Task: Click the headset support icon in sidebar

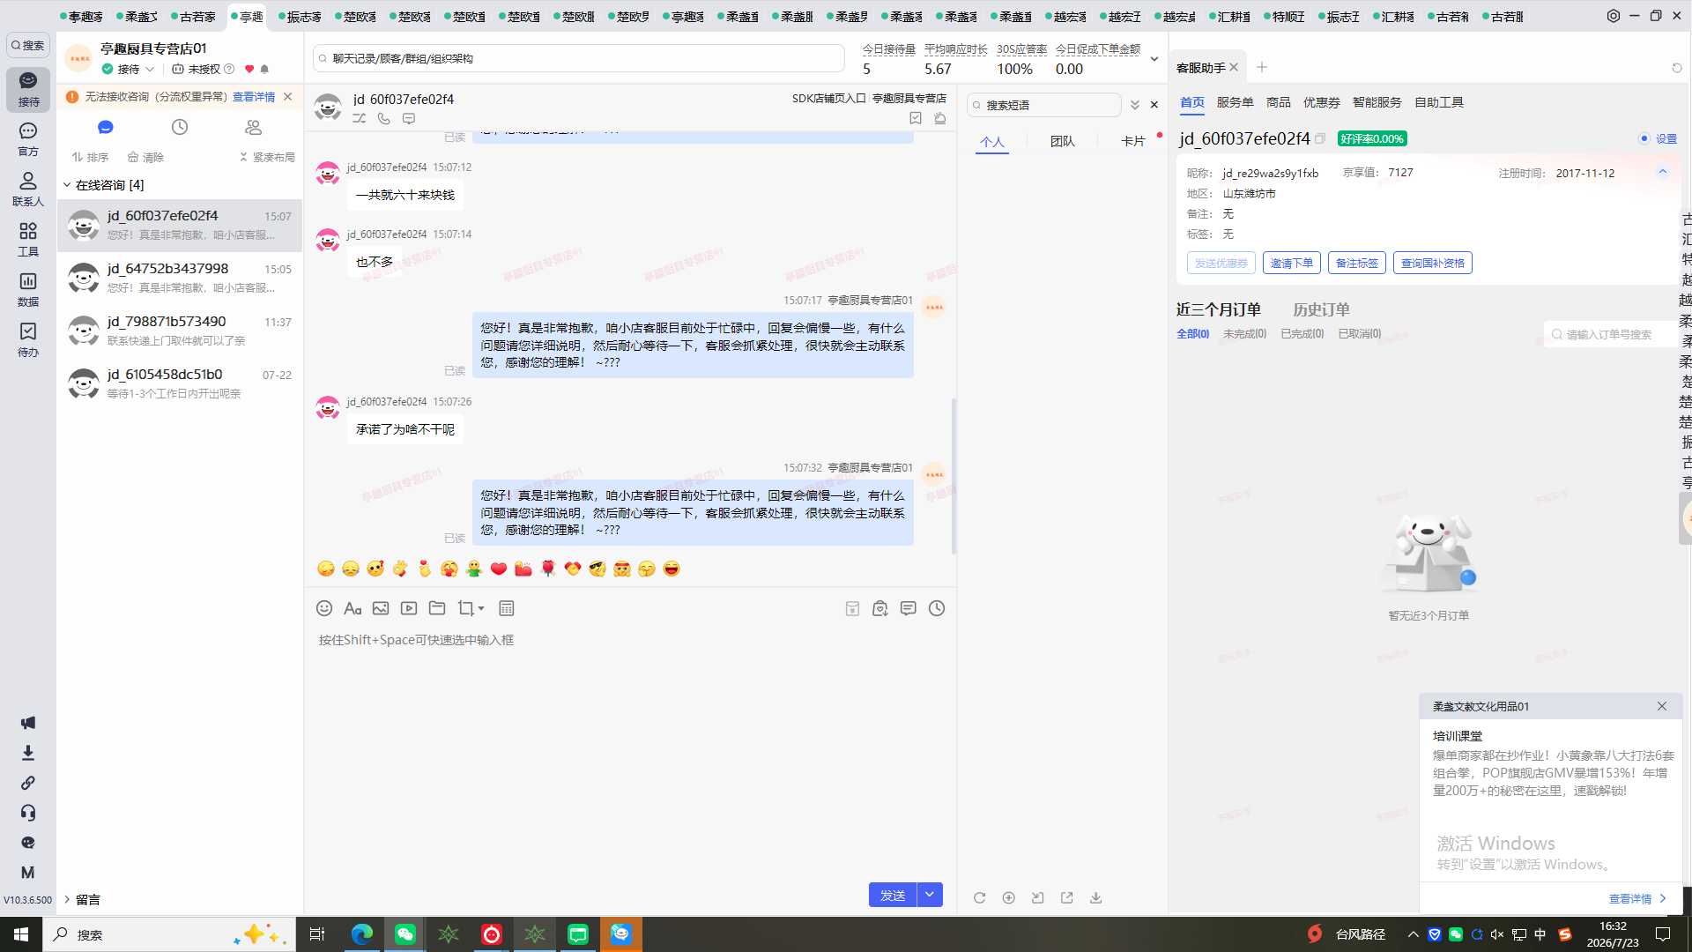Action: pos(28,813)
